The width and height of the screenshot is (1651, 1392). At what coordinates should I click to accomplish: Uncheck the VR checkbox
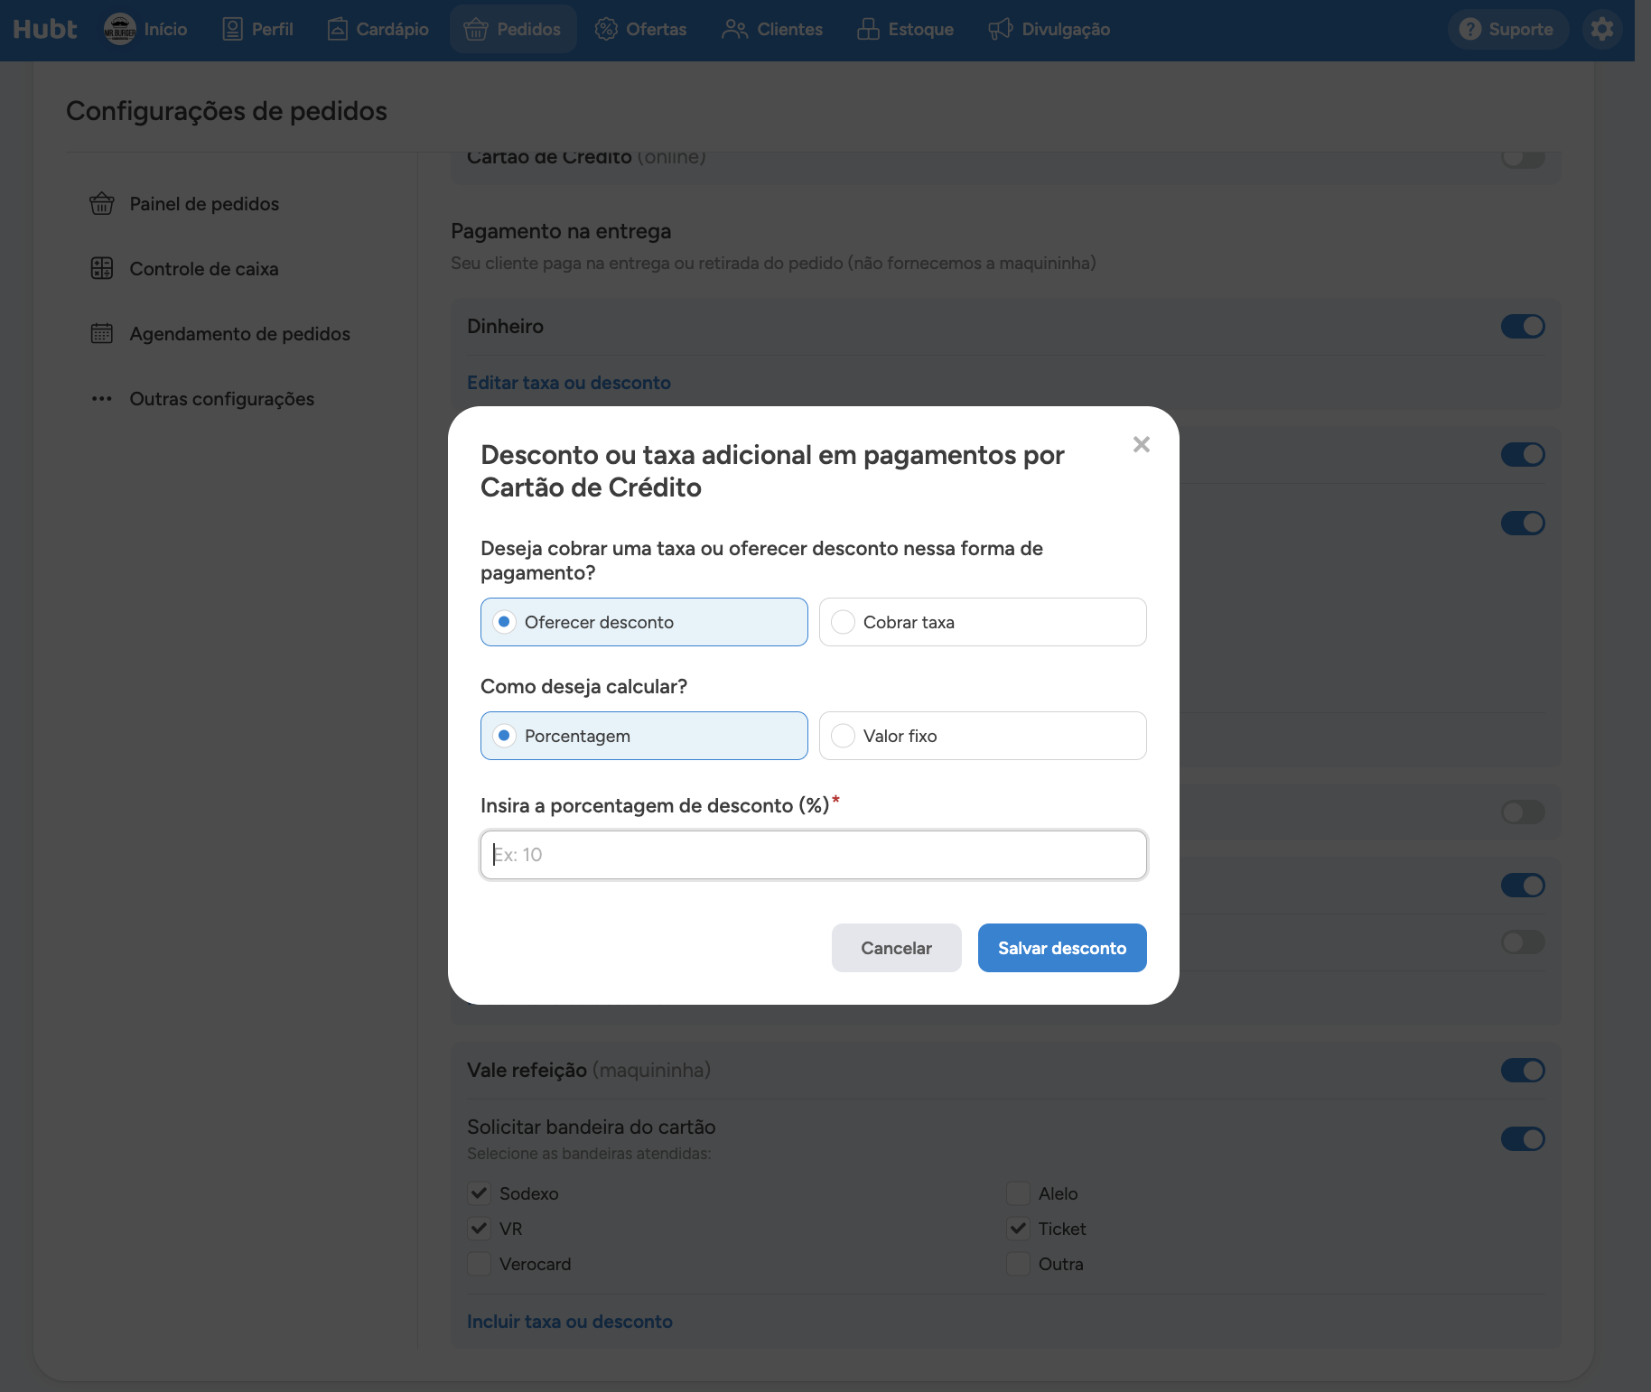click(479, 1229)
